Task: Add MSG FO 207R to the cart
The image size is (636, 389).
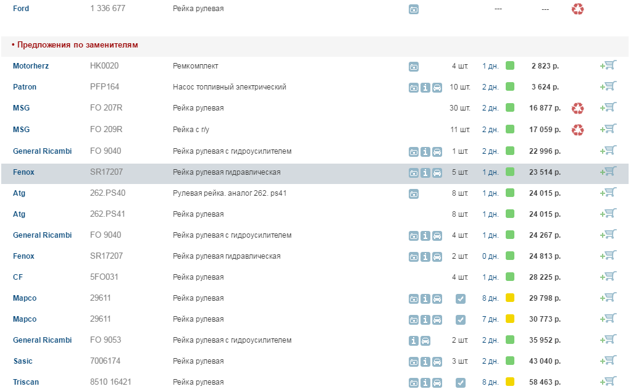Action: coord(608,107)
